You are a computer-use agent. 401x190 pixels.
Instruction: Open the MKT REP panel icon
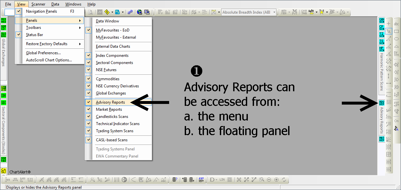[381, 139]
